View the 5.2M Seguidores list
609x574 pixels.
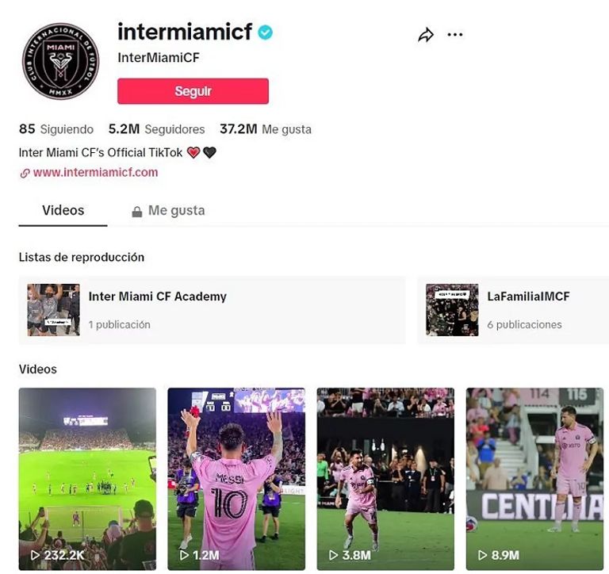point(156,129)
